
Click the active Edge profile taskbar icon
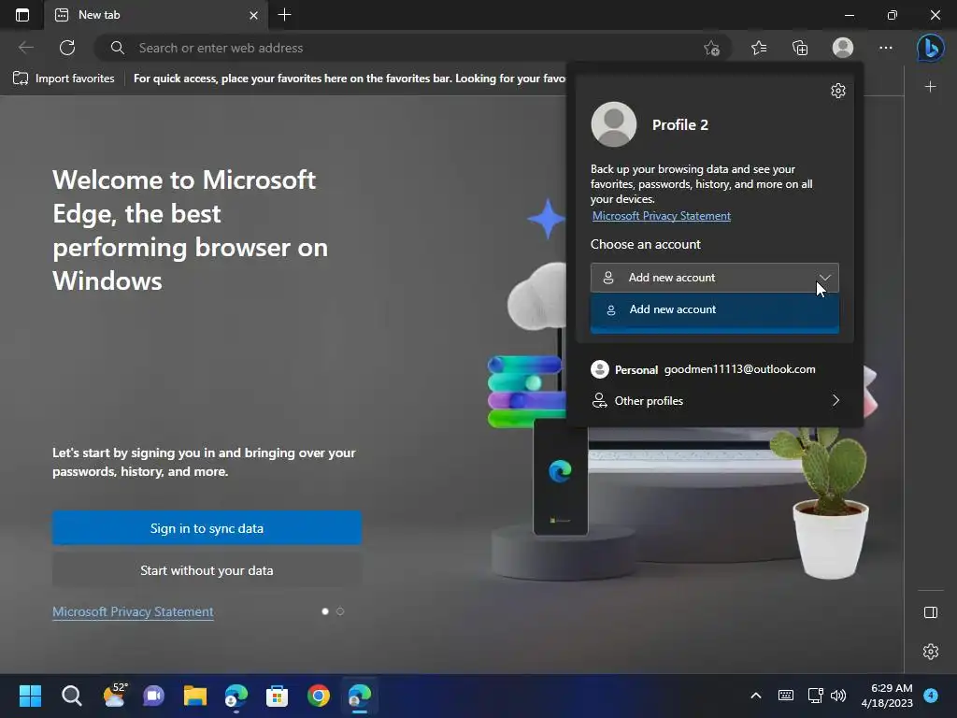pos(360,696)
